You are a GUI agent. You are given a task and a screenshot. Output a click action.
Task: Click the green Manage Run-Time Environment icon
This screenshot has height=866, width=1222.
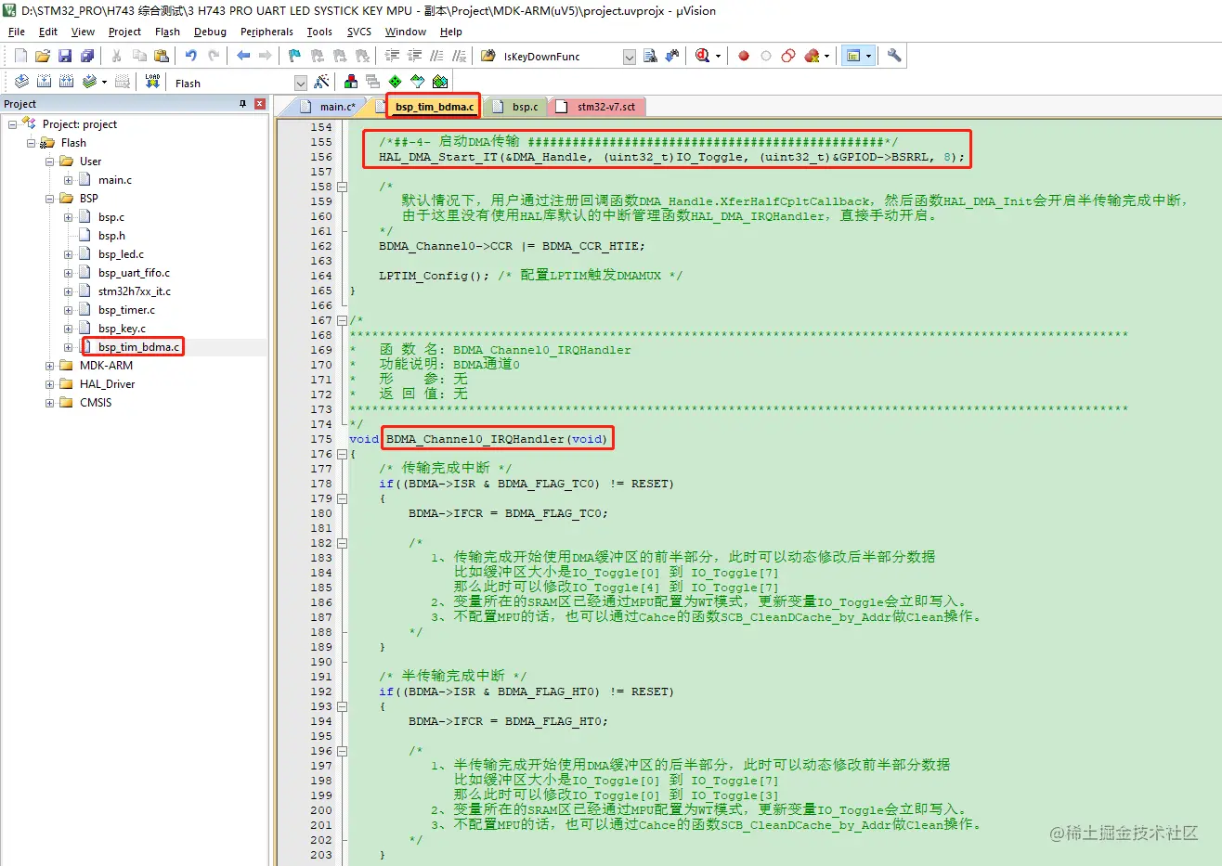click(396, 82)
